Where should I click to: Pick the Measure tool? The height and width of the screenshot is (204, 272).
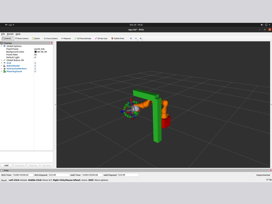pyautogui.click(x=66, y=39)
